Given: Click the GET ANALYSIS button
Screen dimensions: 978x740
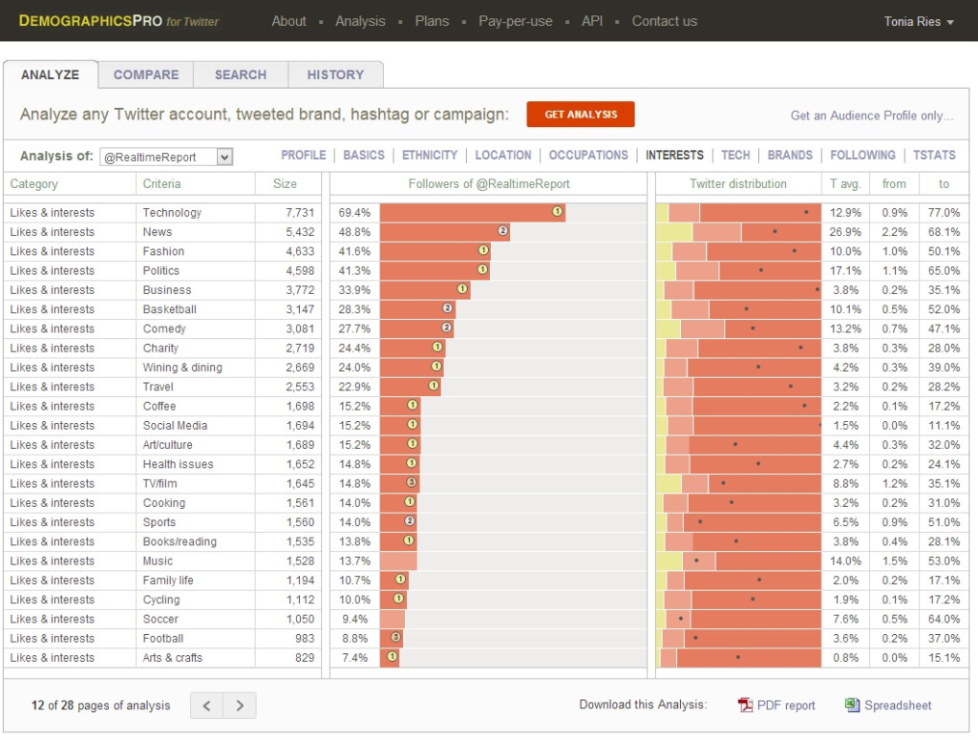Looking at the screenshot, I should pyautogui.click(x=581, y=114).
